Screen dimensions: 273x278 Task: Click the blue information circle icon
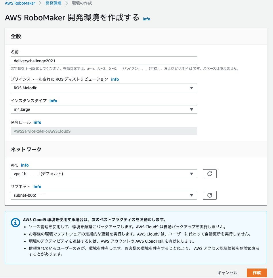tap(16, 223)
